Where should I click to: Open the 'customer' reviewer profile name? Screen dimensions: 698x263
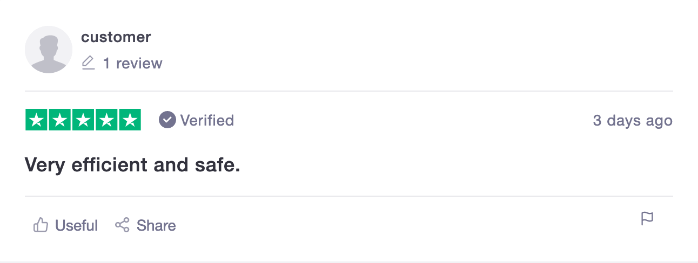[x=116, y=37]
